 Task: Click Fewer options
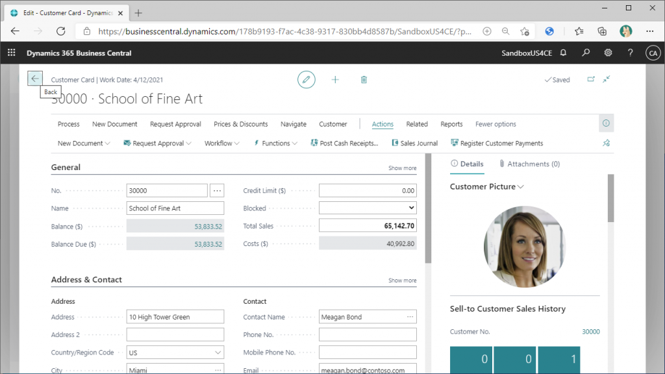click(496, 124)
